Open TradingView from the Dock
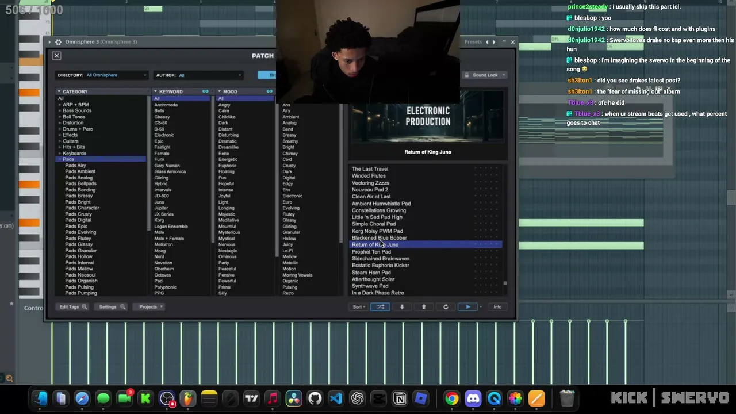 tap(251, 398)
